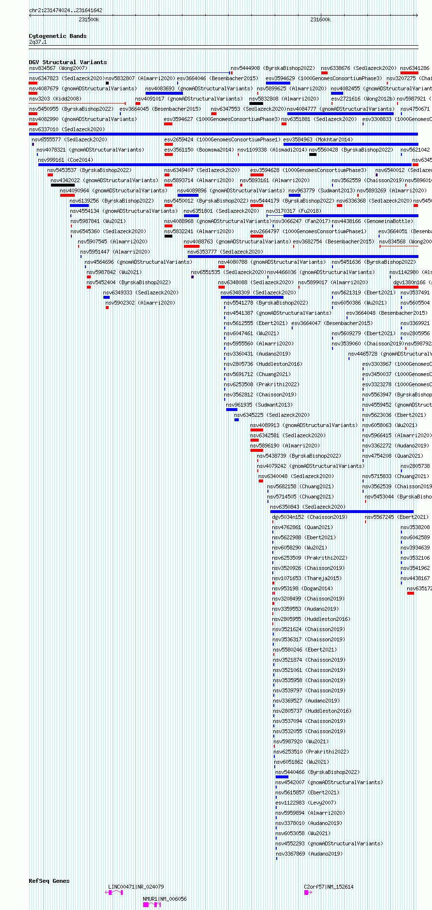The height and width of the screenshot is (910, 432).
Task: Click the chr2:231474024..231641642 region label
Action: [x=66, y=10]
